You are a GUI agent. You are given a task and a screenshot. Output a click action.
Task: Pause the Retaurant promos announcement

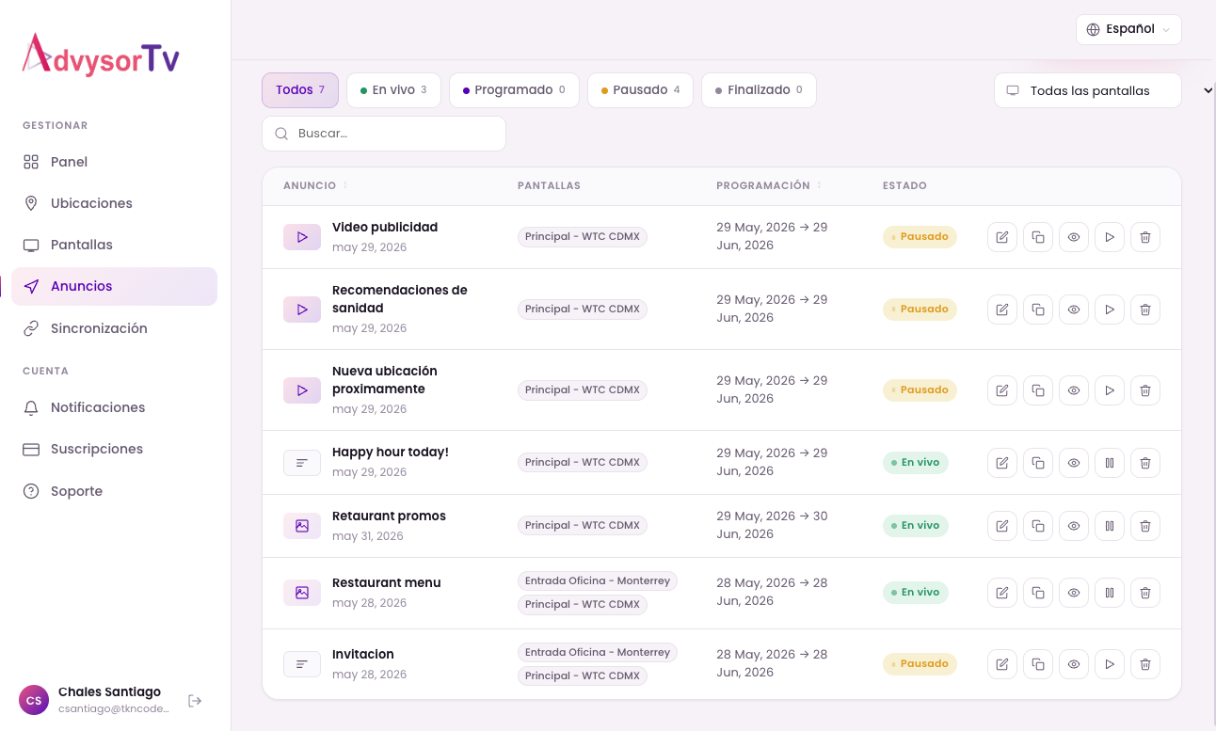pyautogui.click(x=1110, y=526)
